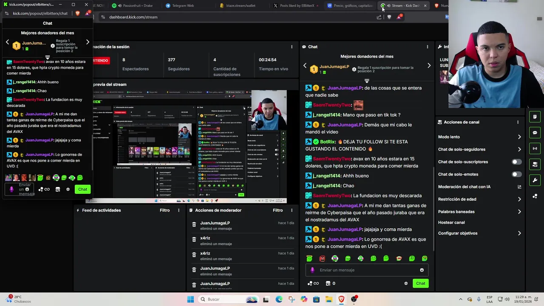The width and height of the screenshot is (544, 306).
Task: Click the channel points icon in popout chat
Action: (x=41, y=189)
